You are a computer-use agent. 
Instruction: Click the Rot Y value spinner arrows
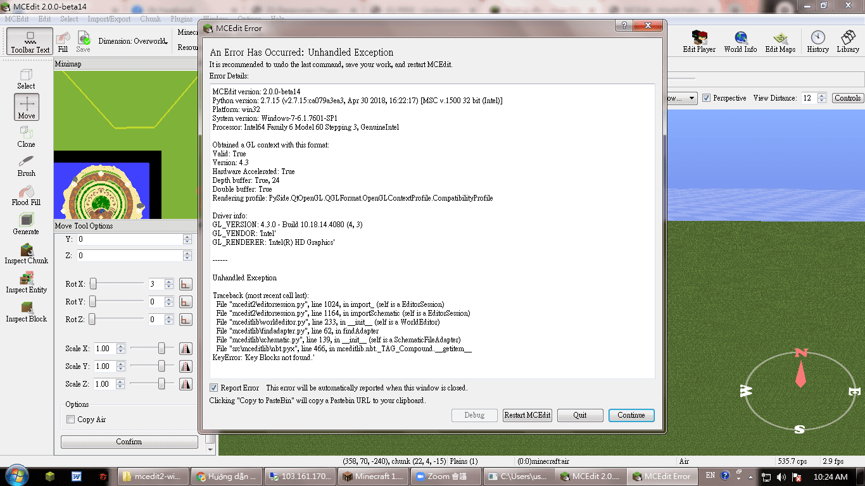[x=168, y=302]
